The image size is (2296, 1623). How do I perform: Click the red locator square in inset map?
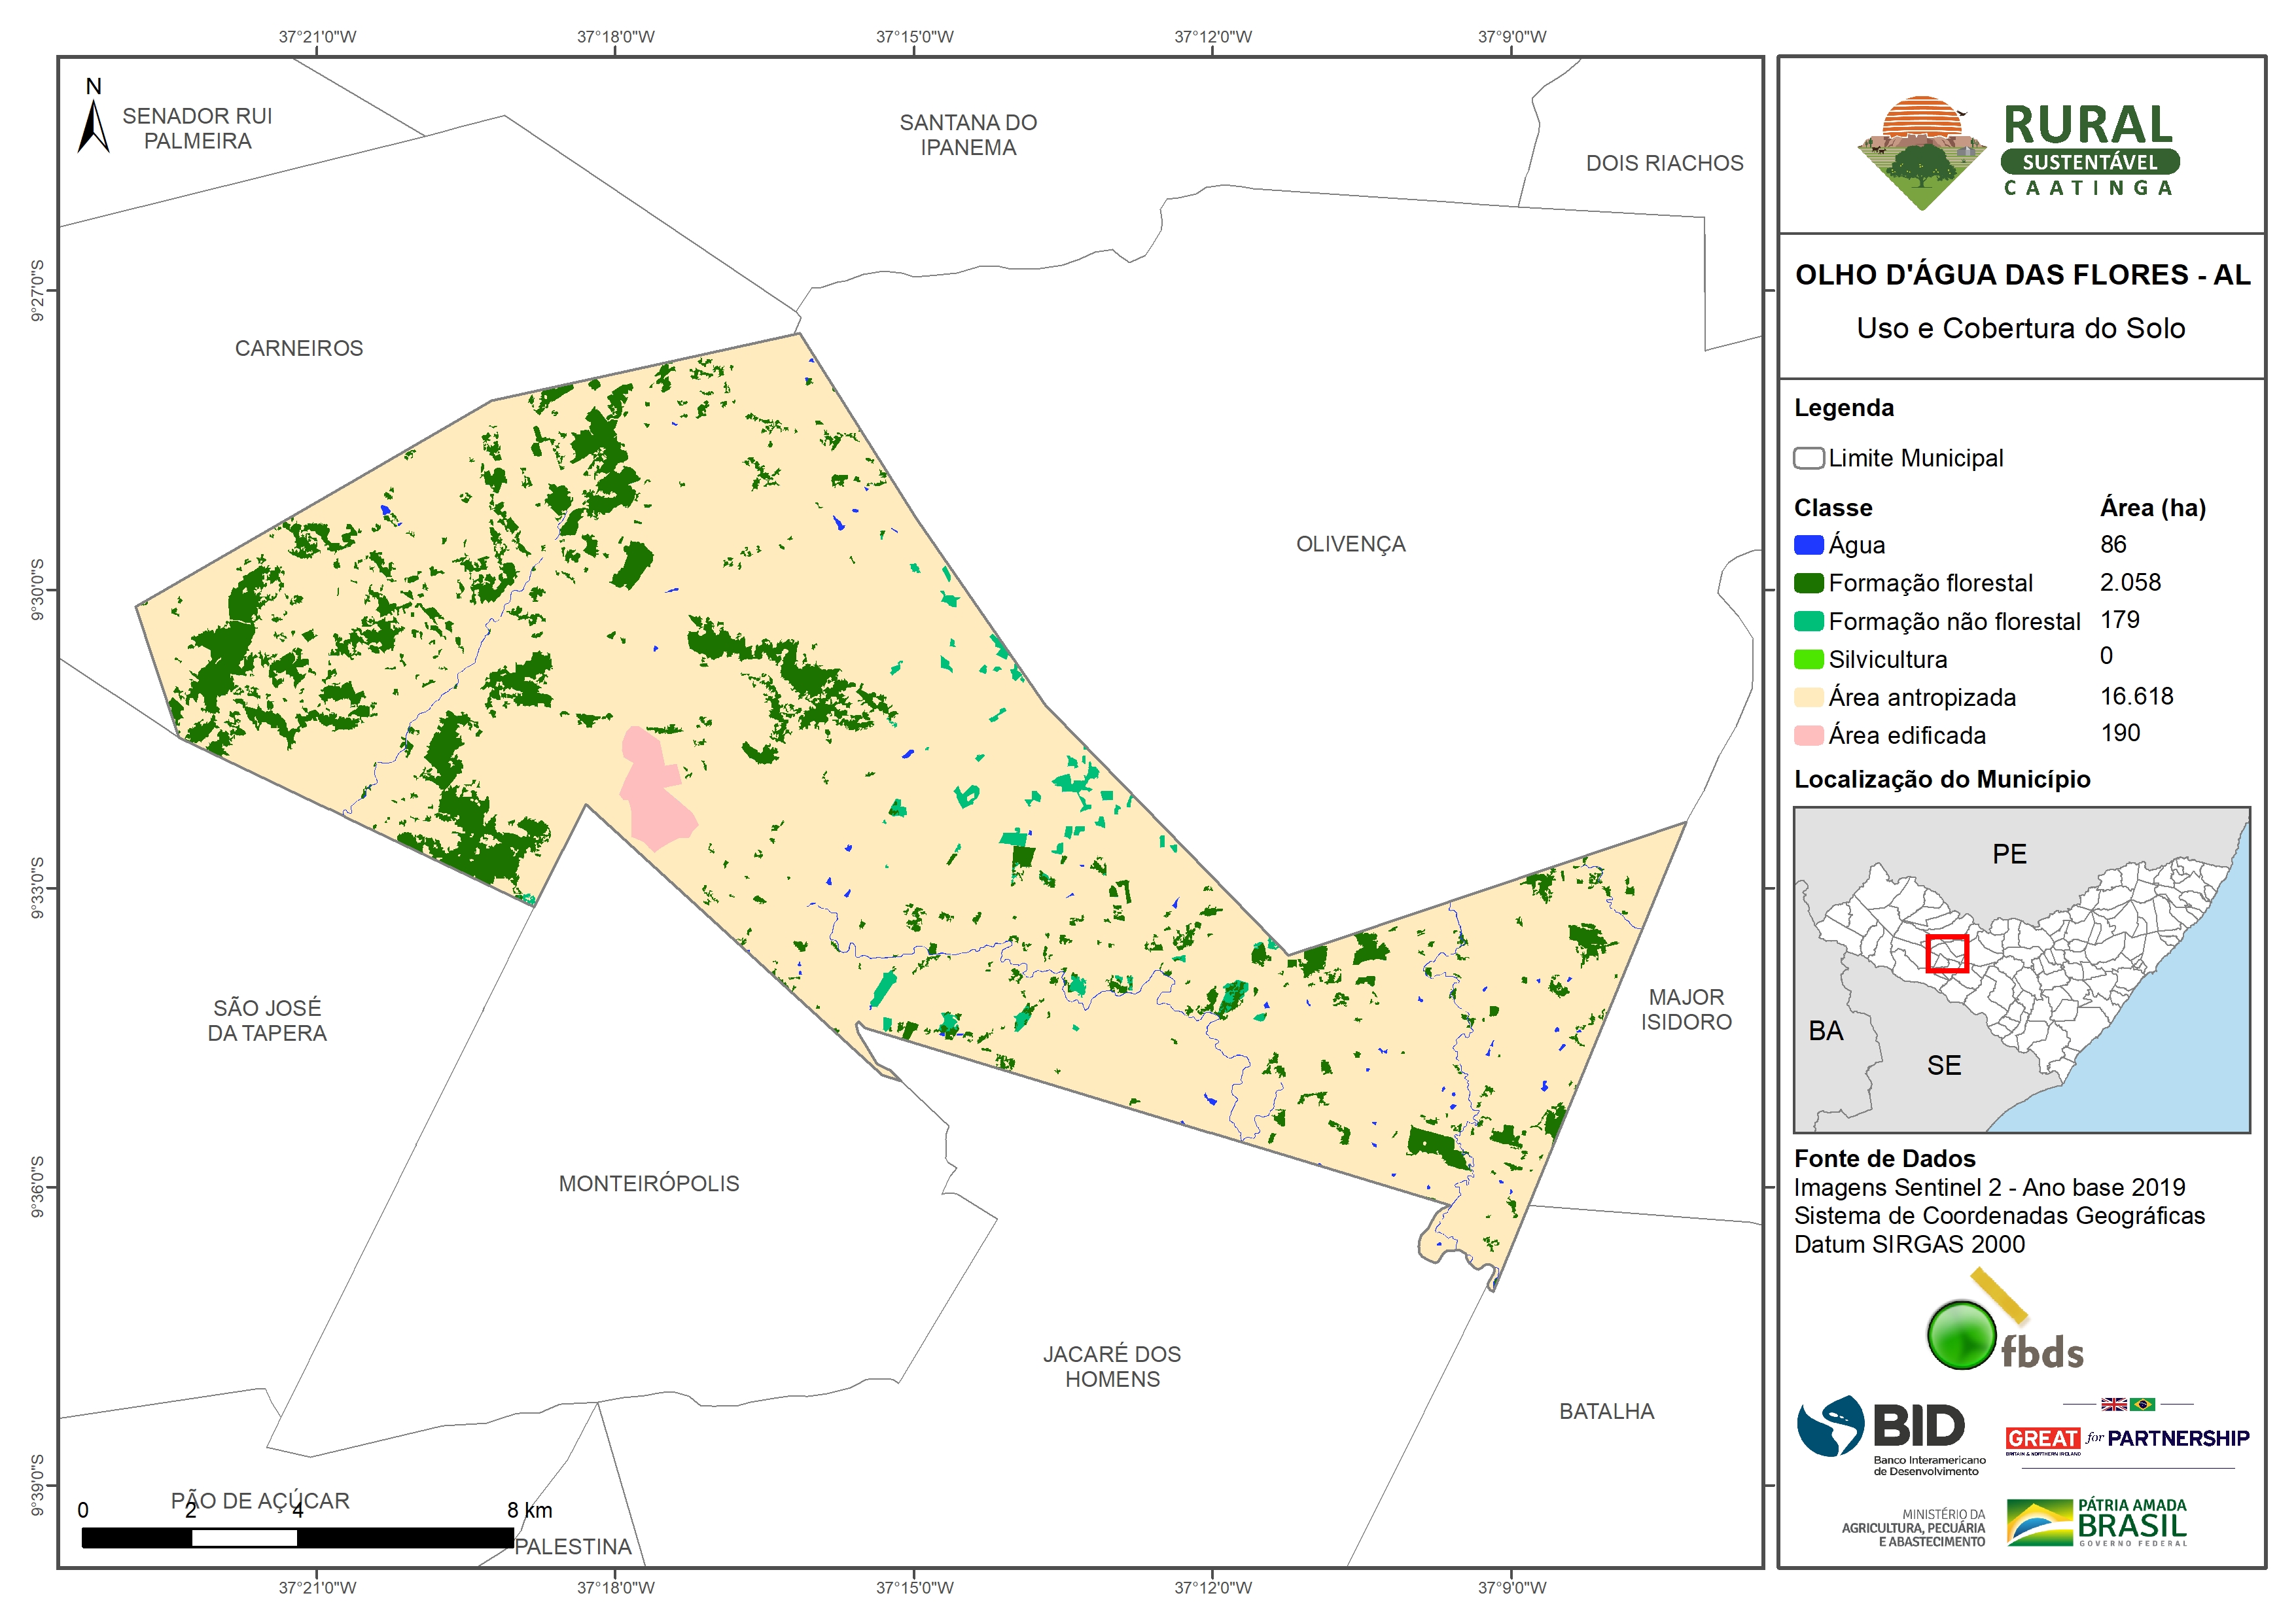pos(1946,953)
